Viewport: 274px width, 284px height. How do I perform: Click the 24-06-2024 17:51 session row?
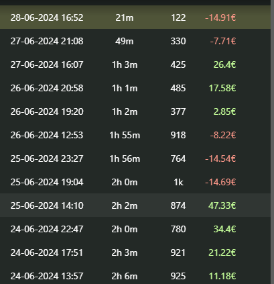(135, 252)
